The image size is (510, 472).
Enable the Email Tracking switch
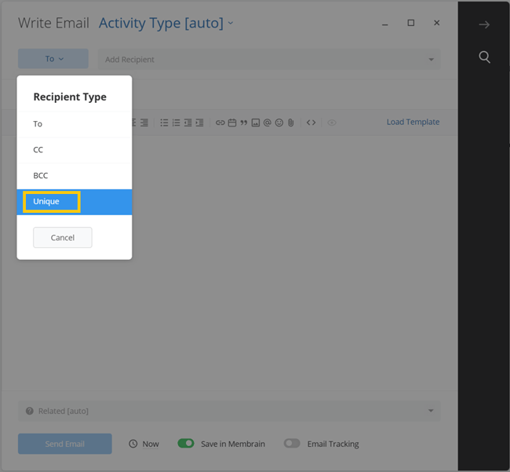(292, 444)
